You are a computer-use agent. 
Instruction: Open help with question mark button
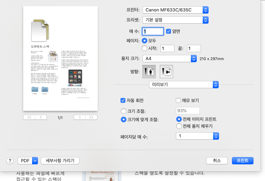point(10,161)
